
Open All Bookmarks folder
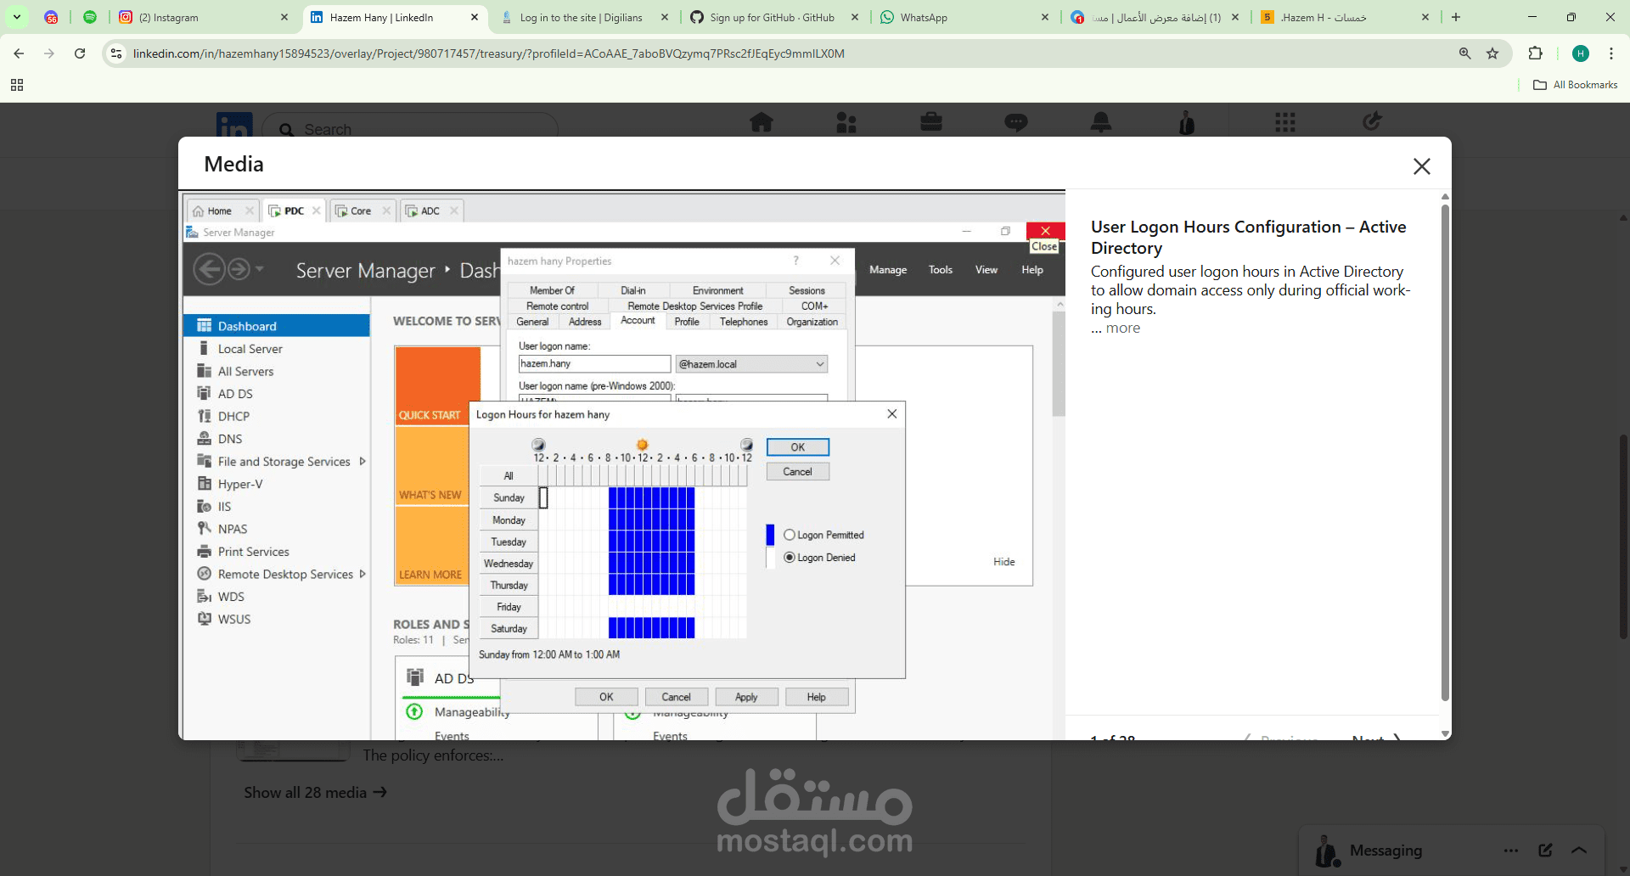tap(1576, 85)
